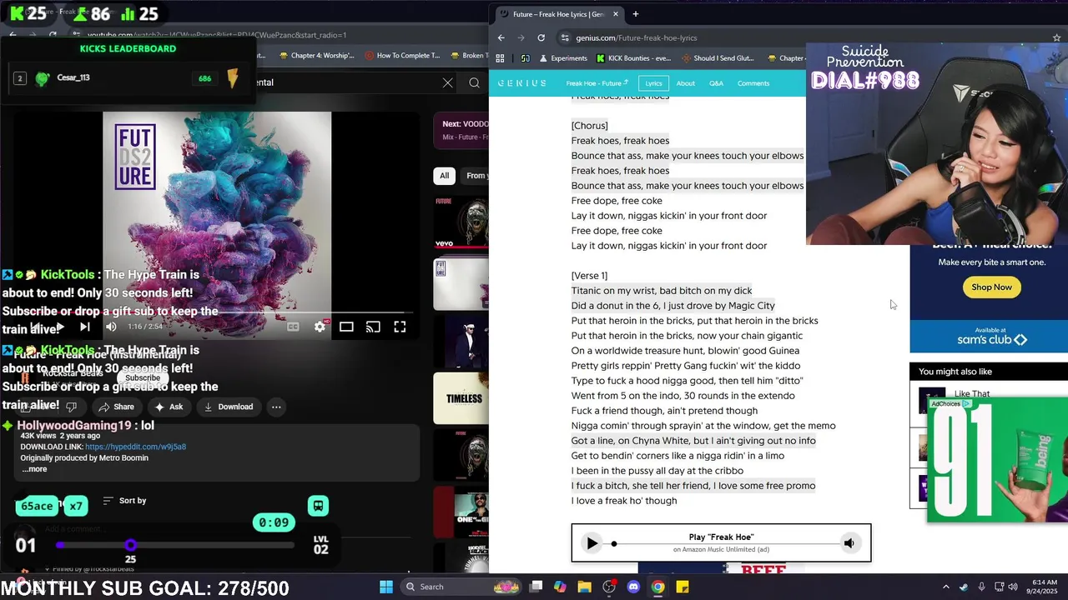Go back in the Genius browser window

tap(501, 37)
